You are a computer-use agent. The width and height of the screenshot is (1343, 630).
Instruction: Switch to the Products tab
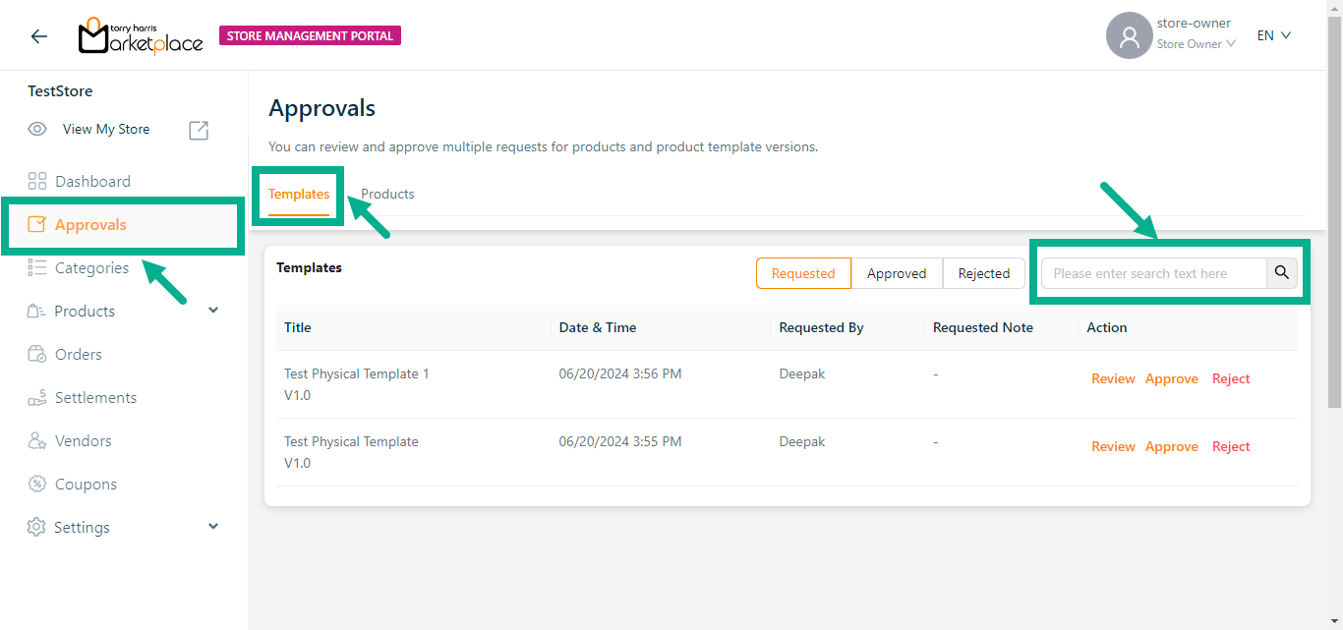tap(387, 194)
